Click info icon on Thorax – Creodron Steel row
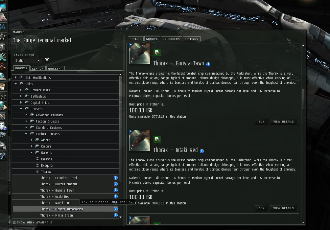The height and width of the screenshot is (230, 330). tap(116, 178)
